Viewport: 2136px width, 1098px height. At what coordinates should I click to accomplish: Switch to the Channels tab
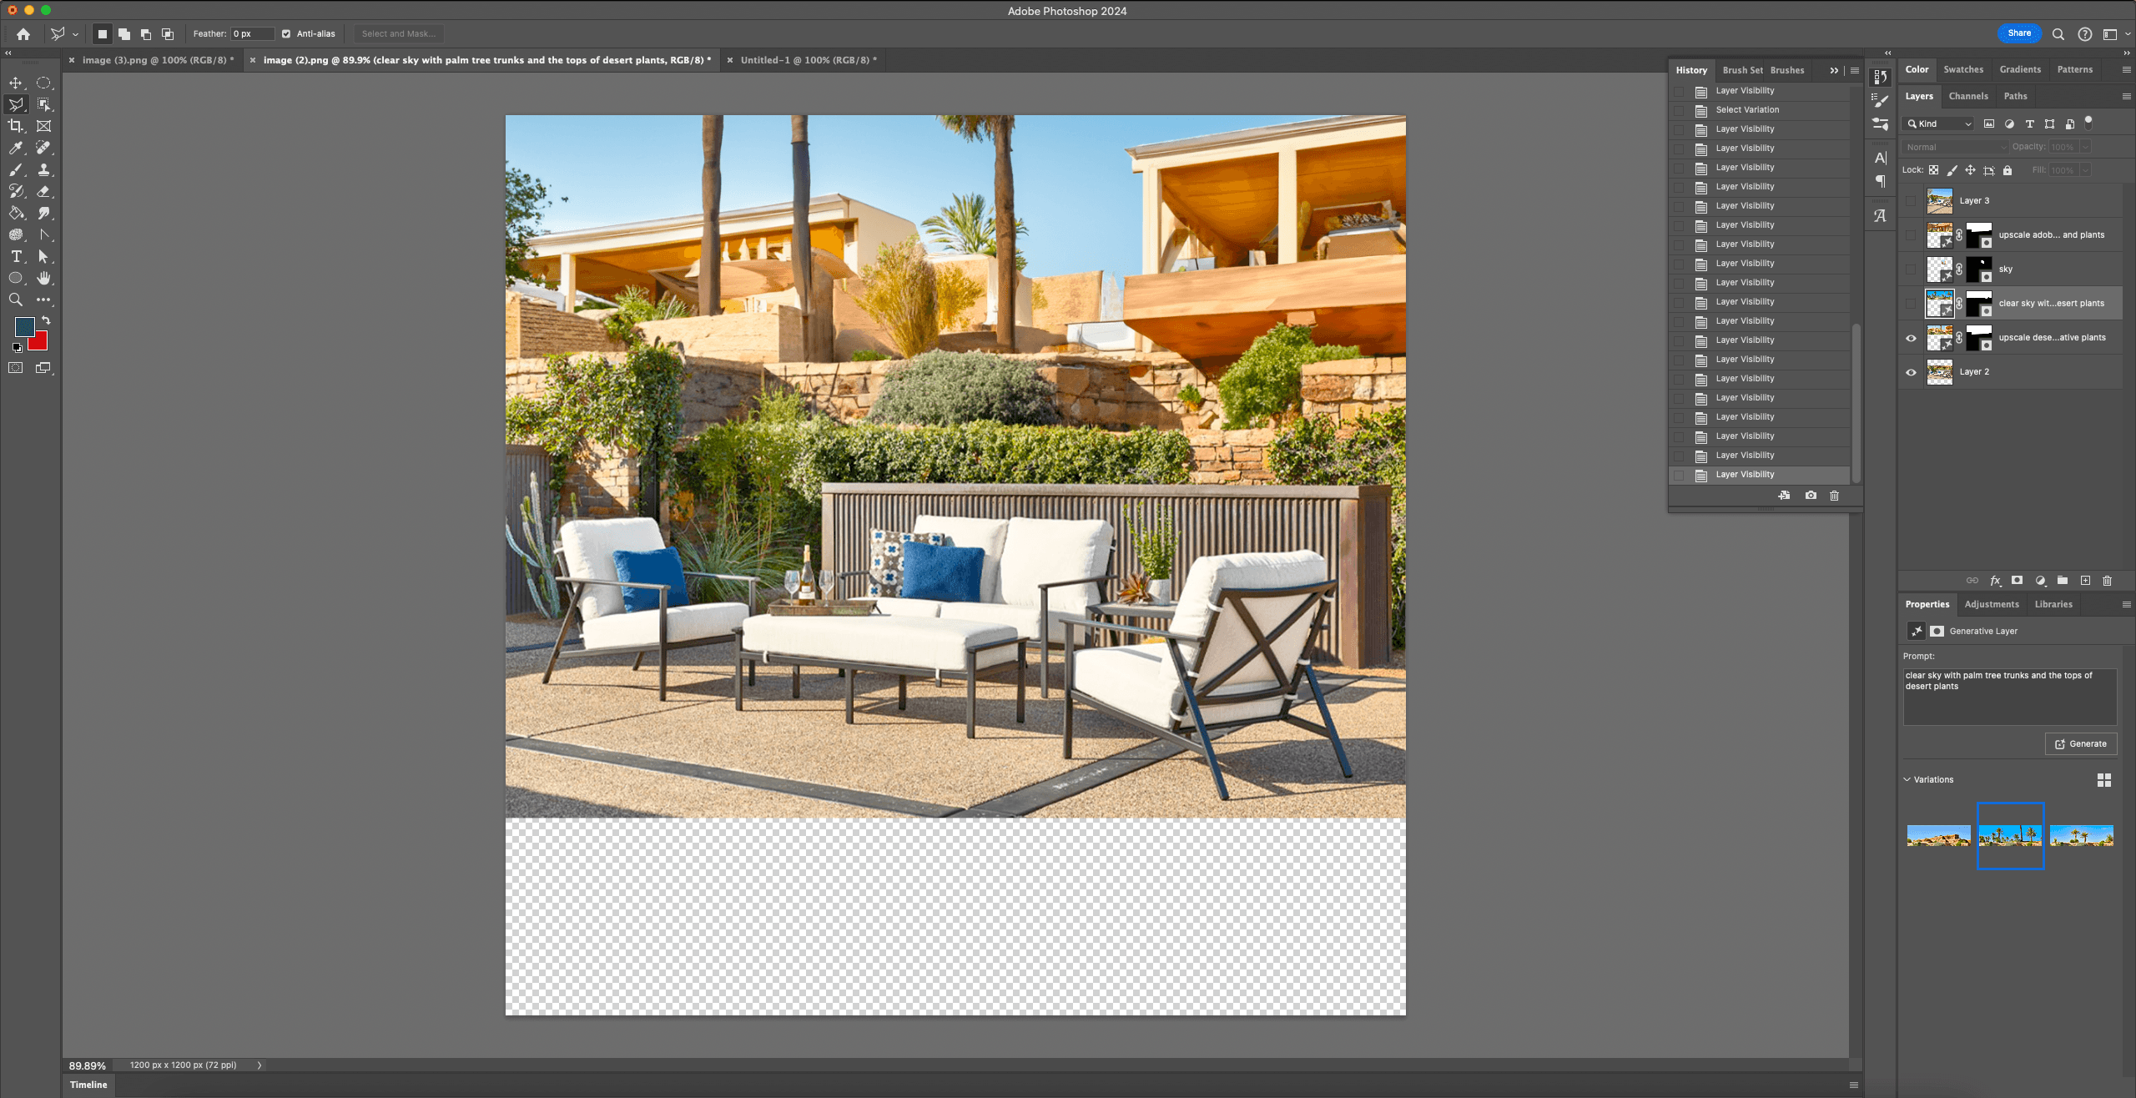coord(1967,96)
